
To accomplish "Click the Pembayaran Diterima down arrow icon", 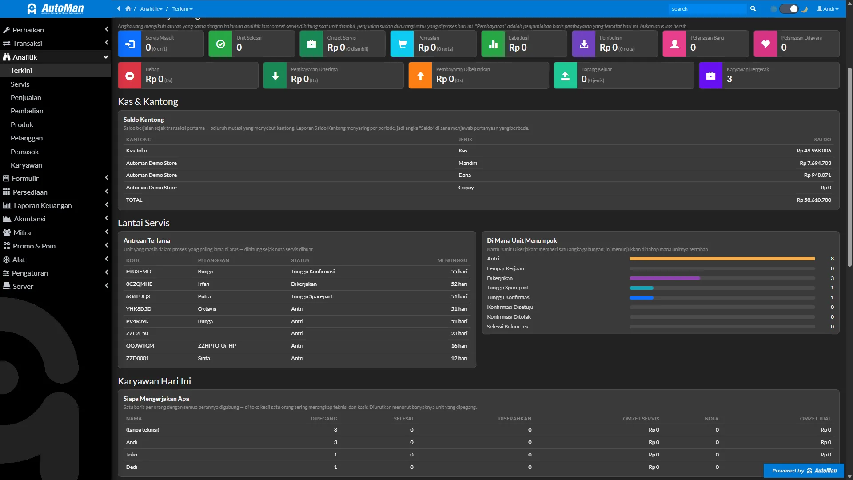I will pos(275,76).
